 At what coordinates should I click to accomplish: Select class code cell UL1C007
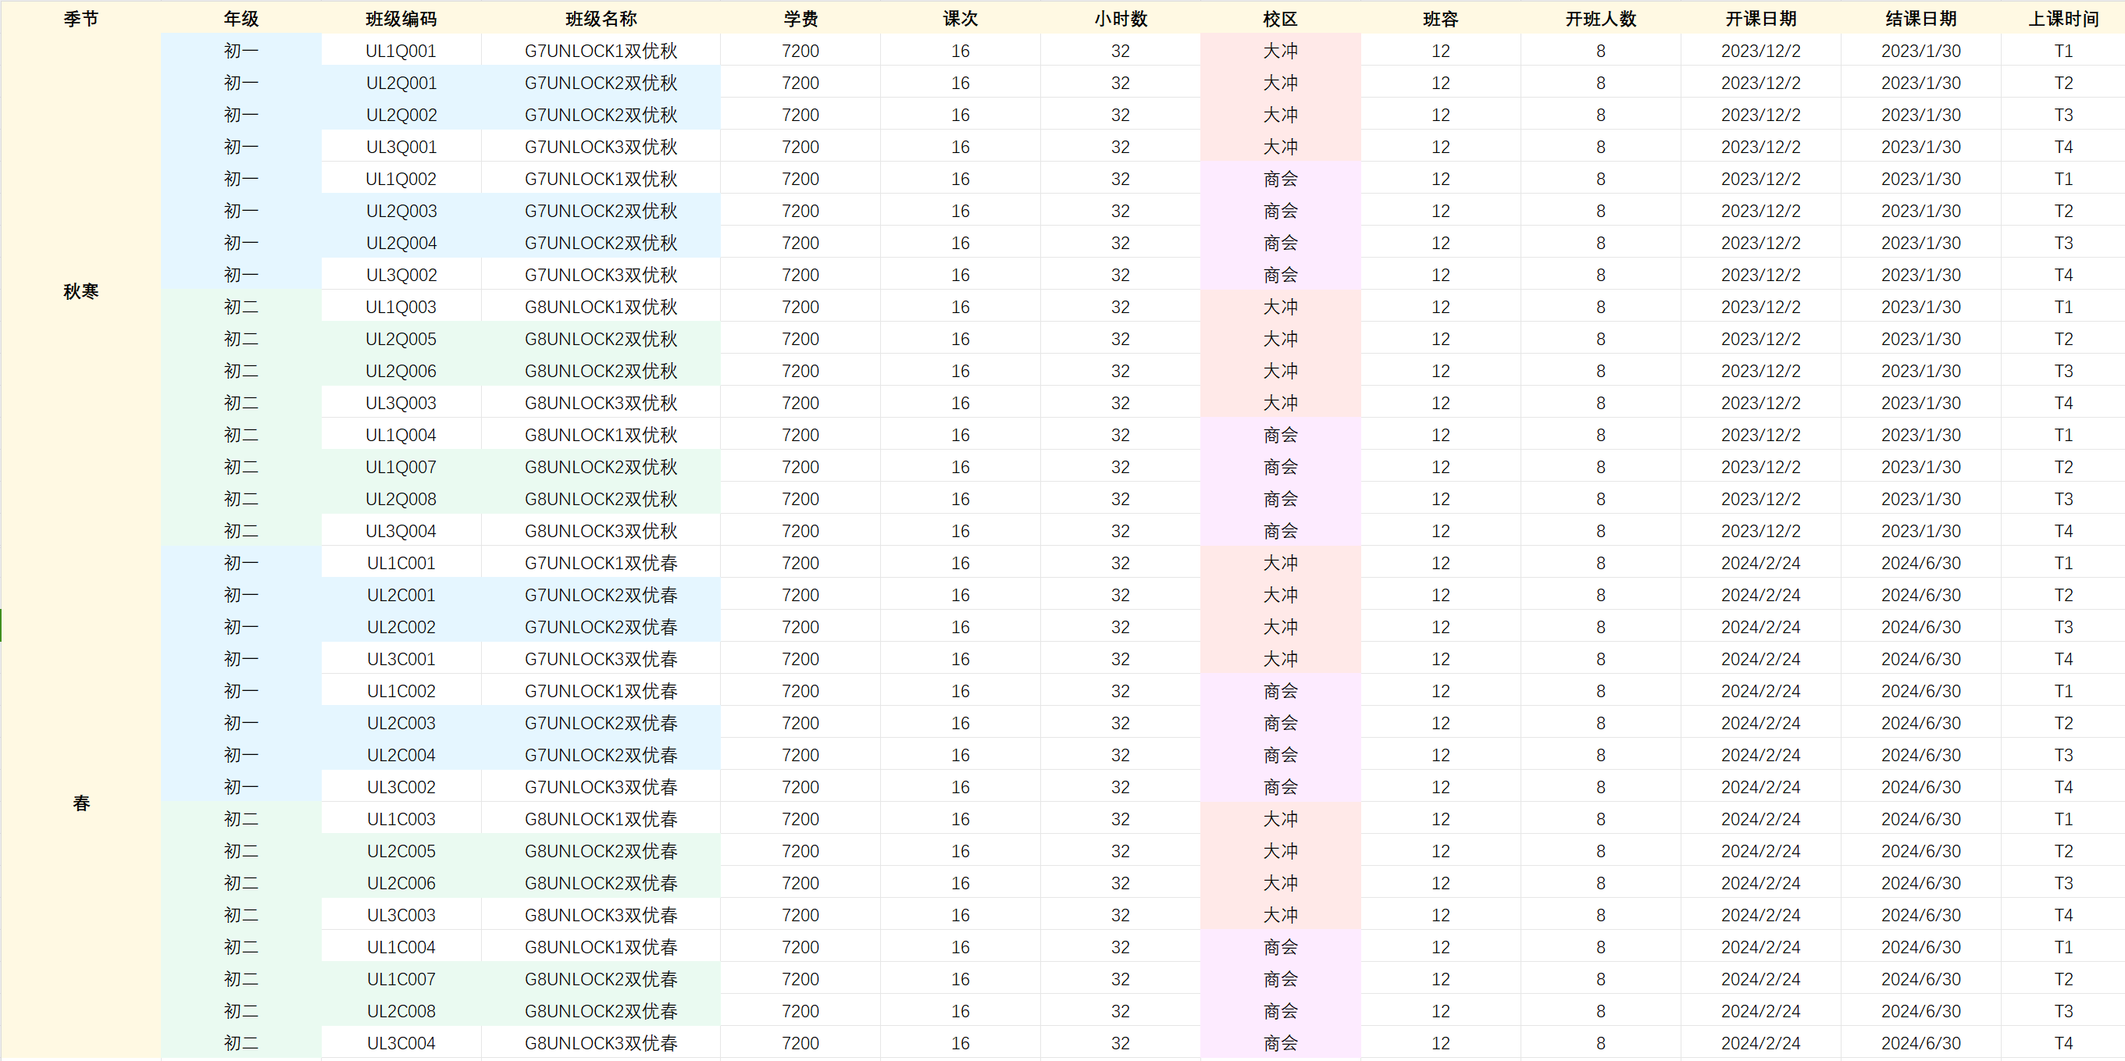point(401,978)
